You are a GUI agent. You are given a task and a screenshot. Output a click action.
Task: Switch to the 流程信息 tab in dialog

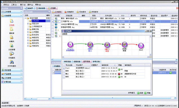(x=77, y=62)
